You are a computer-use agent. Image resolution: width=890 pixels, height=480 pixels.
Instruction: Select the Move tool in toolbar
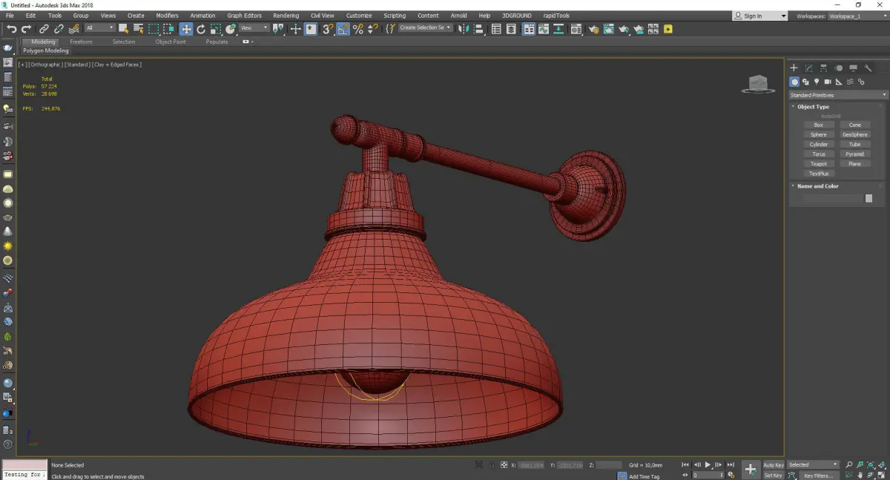coord(186,29)
